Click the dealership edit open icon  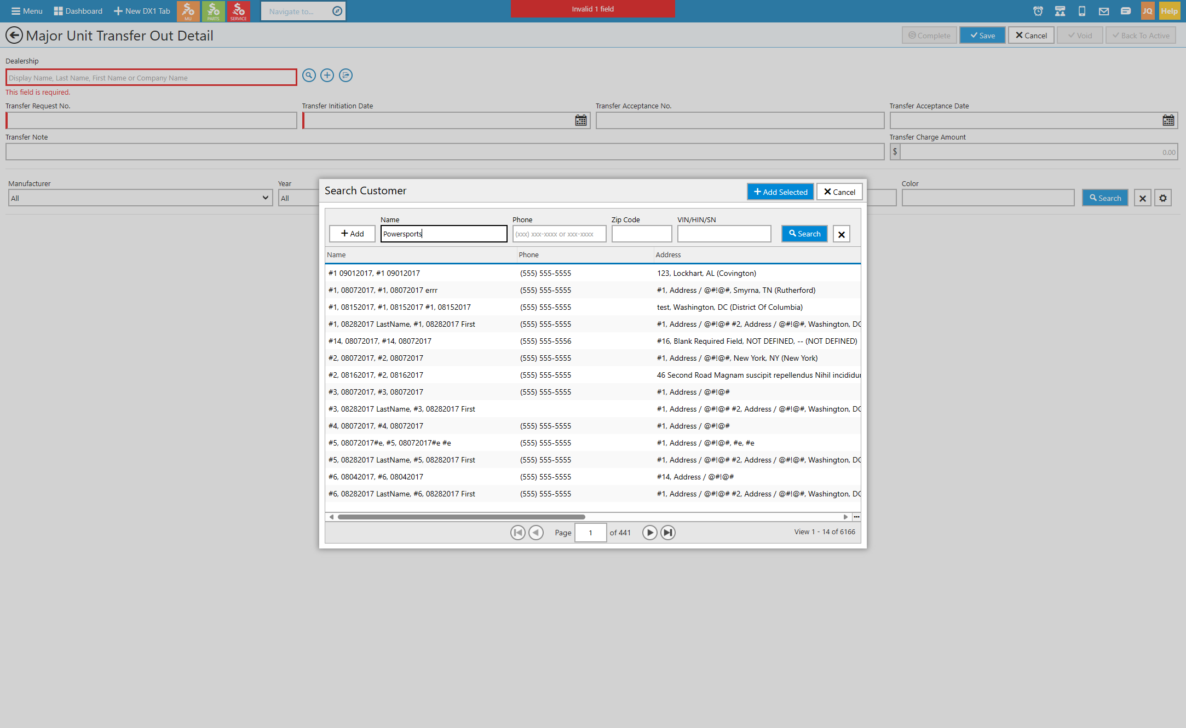(x=346, y=76)
